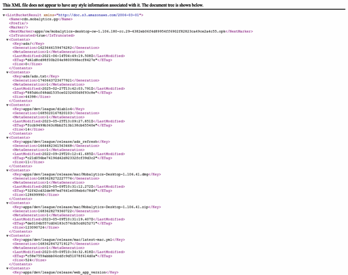Collapse the Contents node for web_app_version key

[7, 268]
